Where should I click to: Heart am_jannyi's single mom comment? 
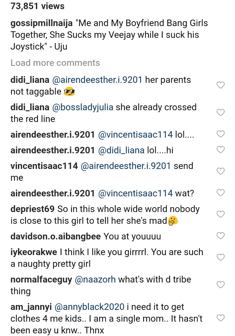coord(221,318)
